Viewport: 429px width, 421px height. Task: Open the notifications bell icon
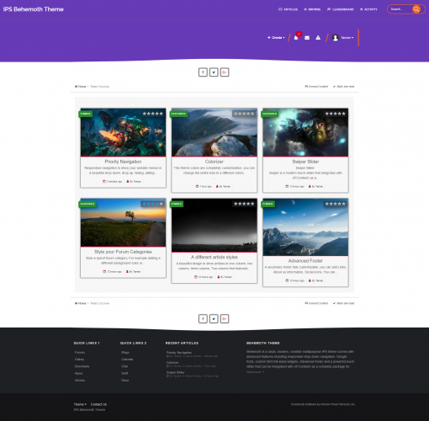click(x=296, y=38)
